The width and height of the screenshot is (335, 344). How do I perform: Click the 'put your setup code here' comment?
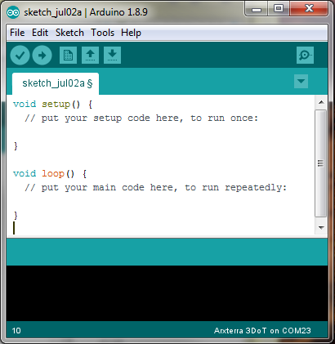tap(141, 118)
